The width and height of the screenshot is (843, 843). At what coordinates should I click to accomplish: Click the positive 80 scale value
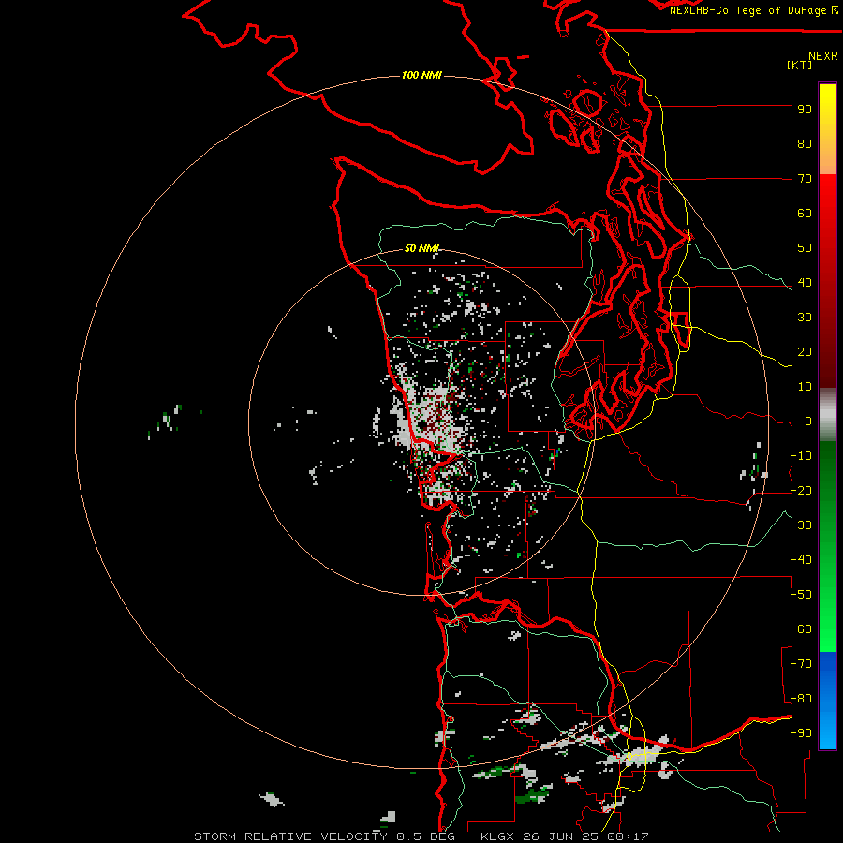805,144
